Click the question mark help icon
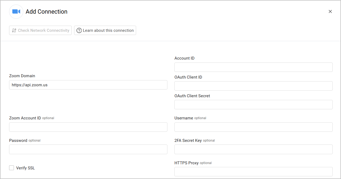 [79, 30]
